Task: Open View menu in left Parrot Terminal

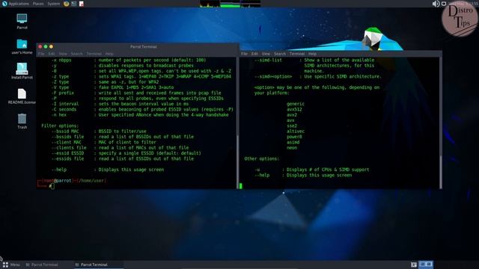Action: point(63,54)
